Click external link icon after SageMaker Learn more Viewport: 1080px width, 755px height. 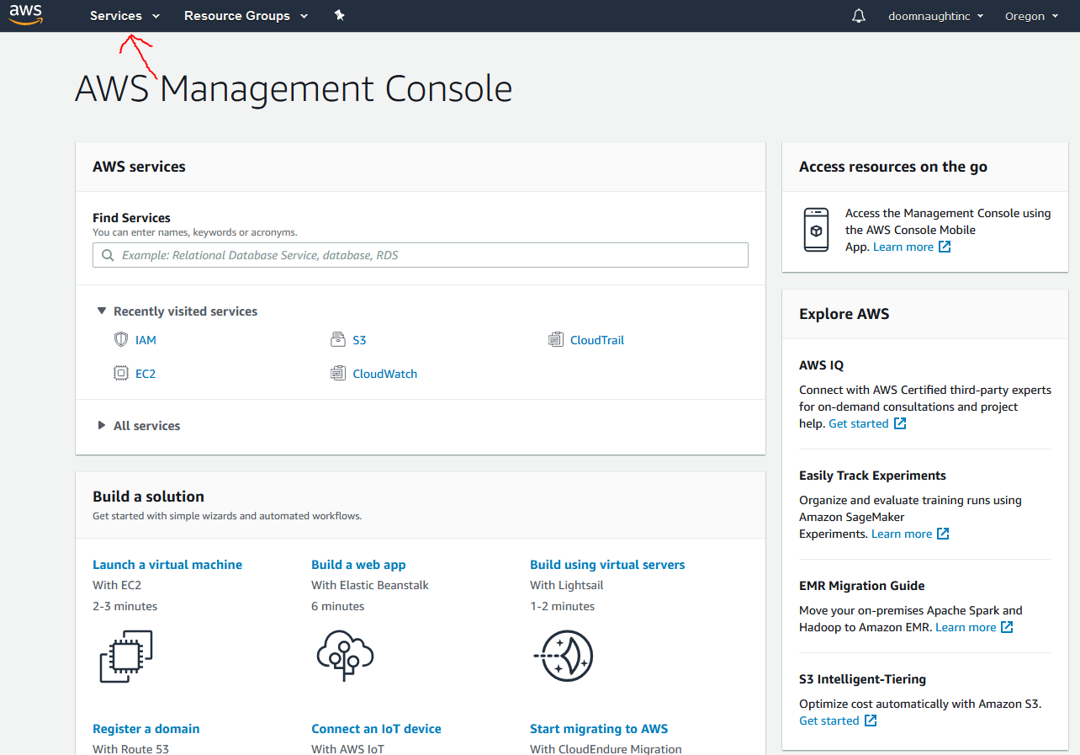click(x=943, y=534)
